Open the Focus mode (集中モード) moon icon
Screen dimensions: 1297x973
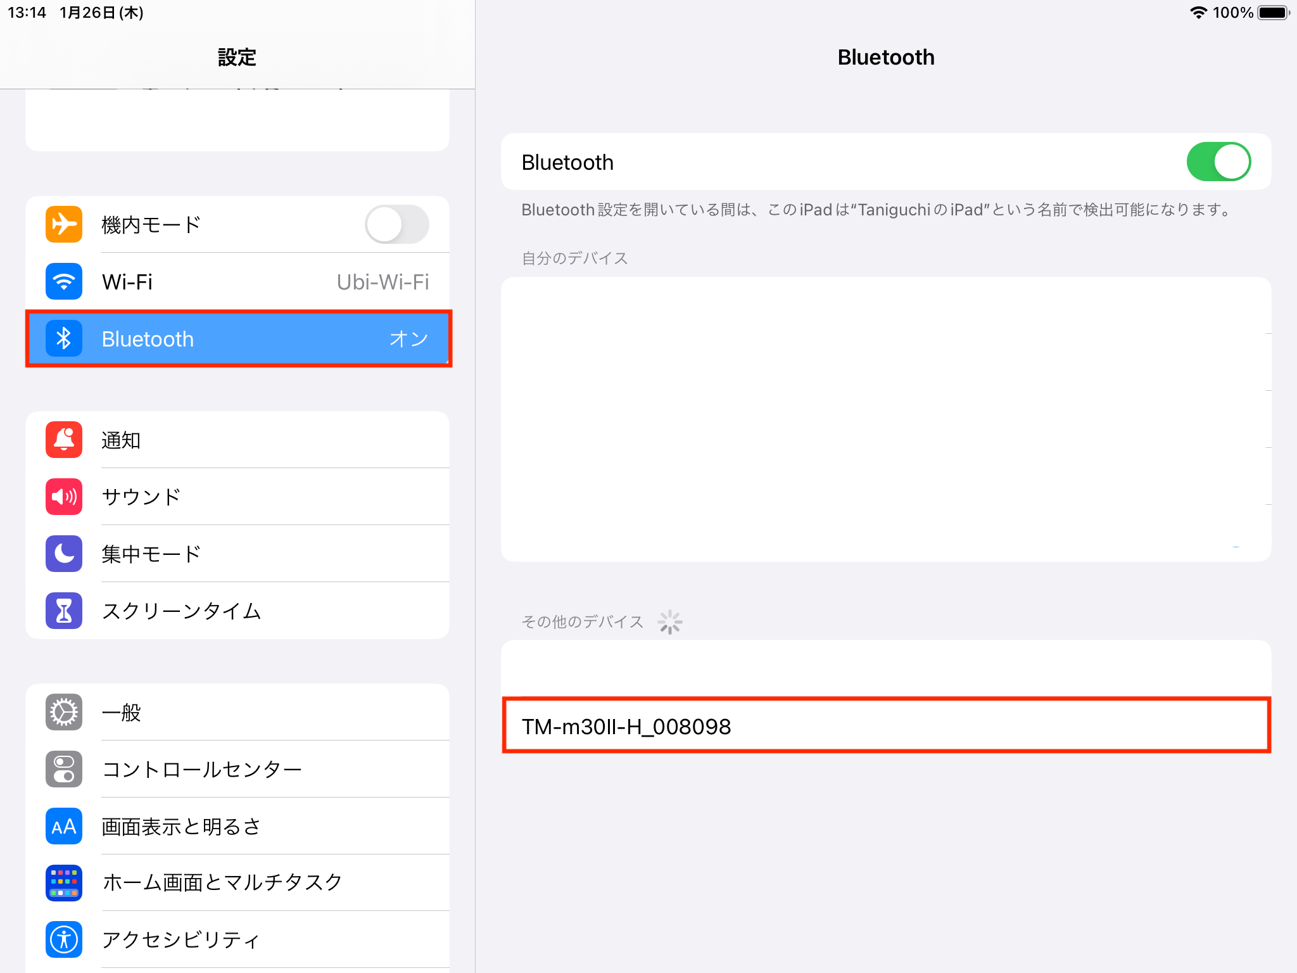(x=64, y=554)
